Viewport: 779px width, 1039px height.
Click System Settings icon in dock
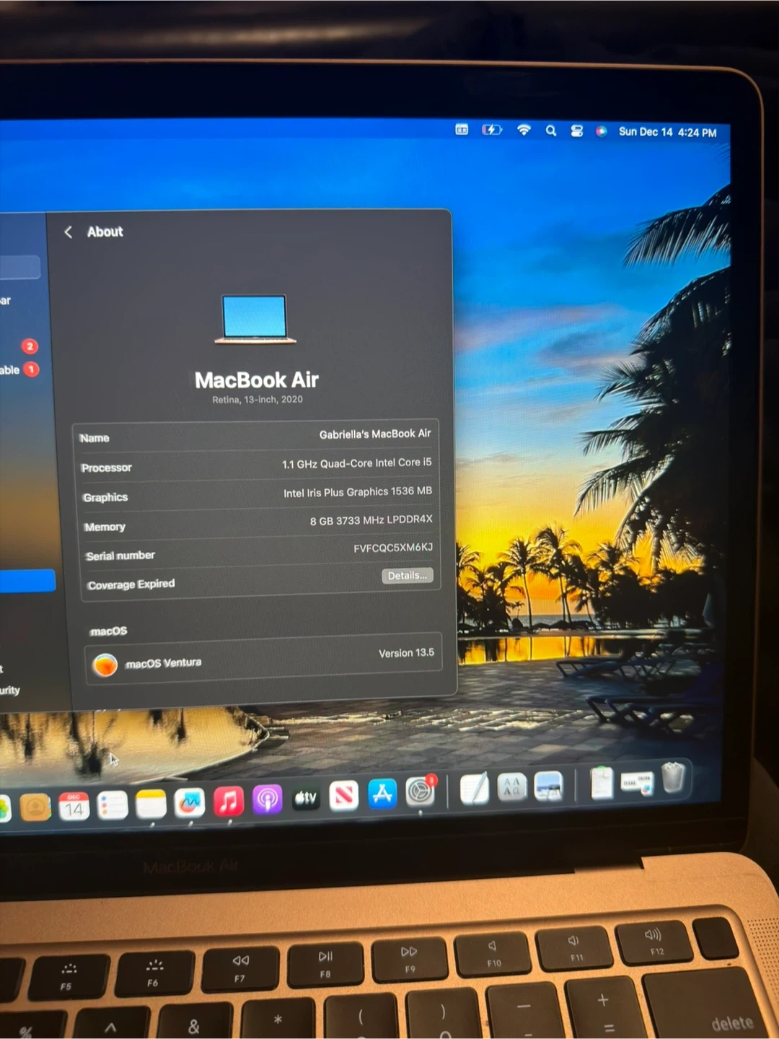(x=420, y=792)
